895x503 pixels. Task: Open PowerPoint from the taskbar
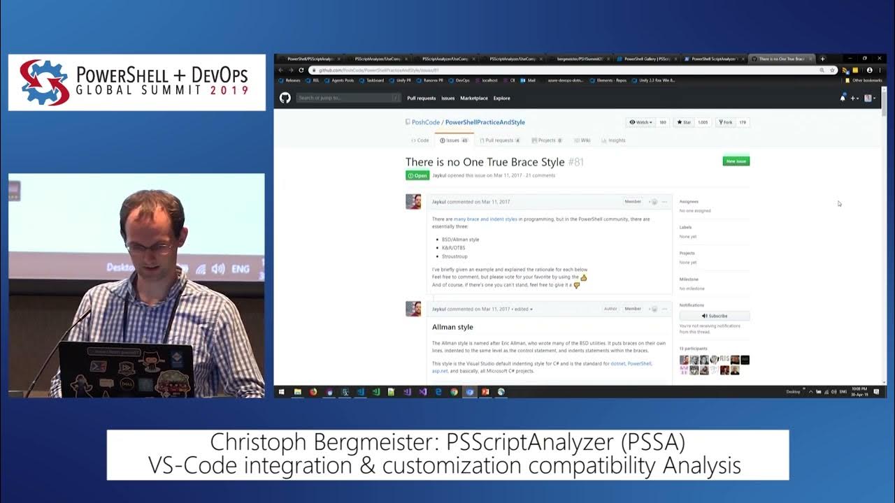pos(485,392)
